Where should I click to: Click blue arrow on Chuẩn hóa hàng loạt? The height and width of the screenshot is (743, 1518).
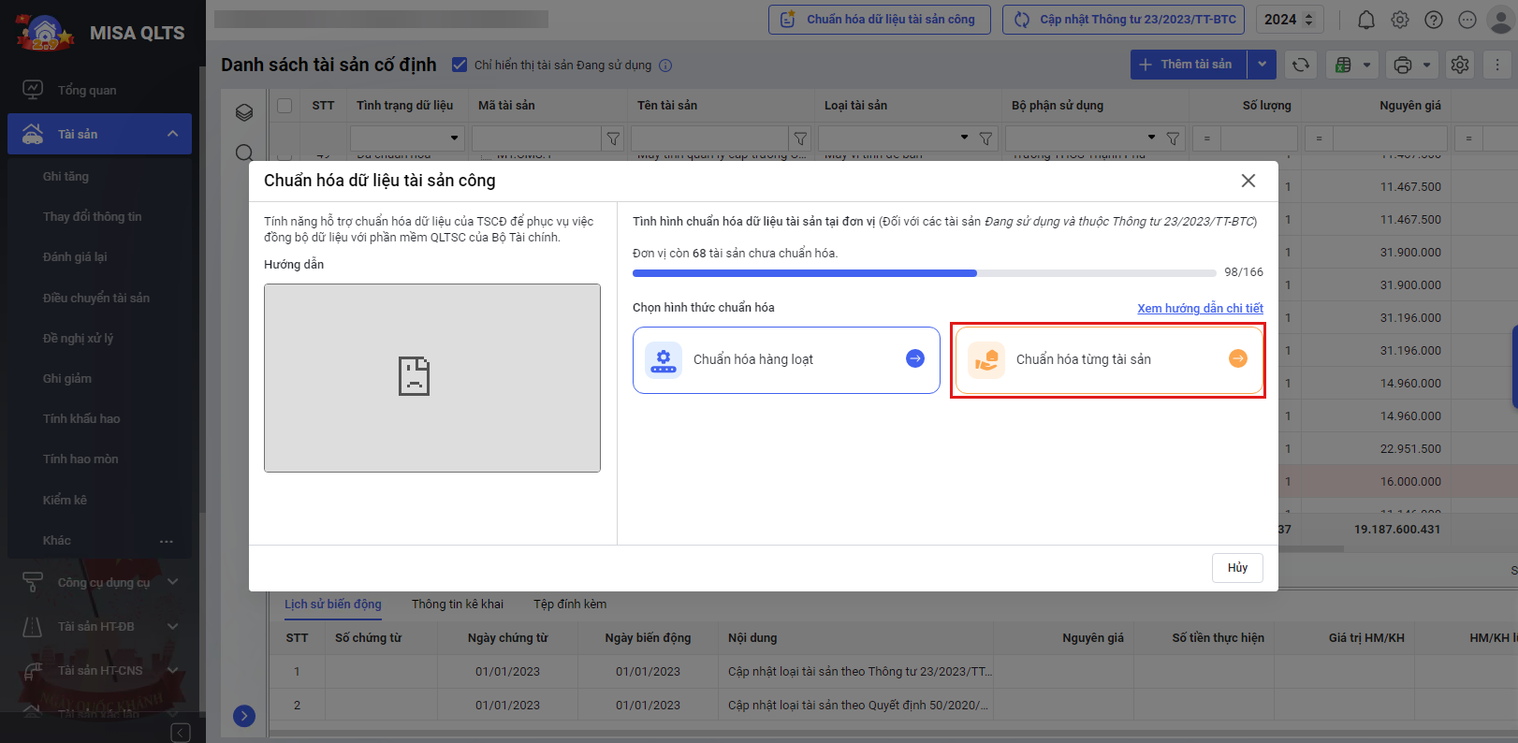(x=915, y=358)
